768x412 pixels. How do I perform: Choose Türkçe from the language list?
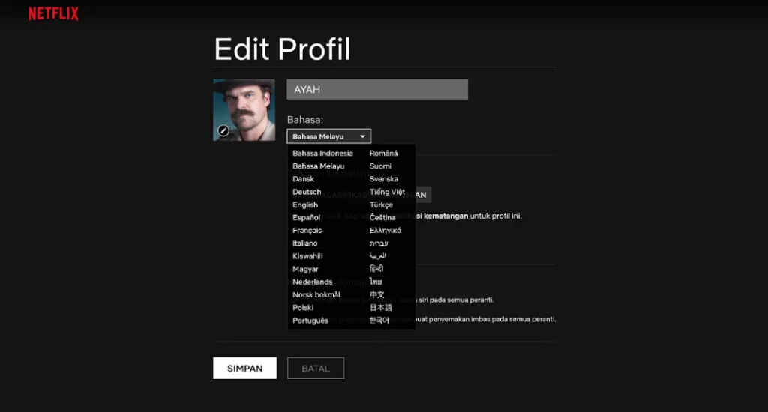click(x=381, y=205)
